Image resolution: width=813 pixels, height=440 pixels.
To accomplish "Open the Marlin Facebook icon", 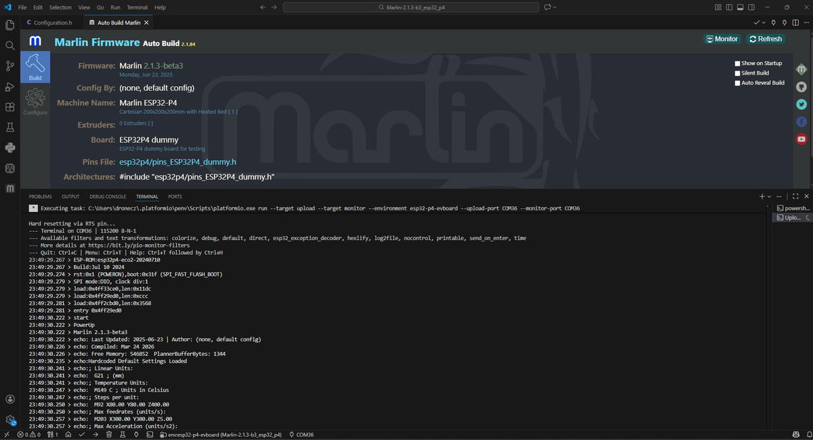I will coord(801,122).
